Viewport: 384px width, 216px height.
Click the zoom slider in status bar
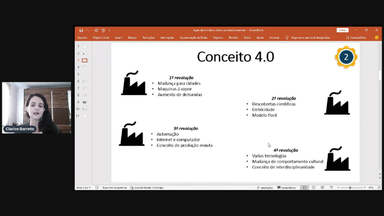(x=350, y=188)
